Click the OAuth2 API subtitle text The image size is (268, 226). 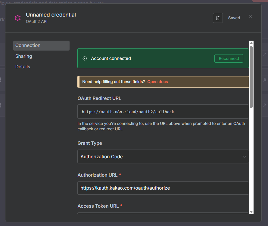(37, 22)
